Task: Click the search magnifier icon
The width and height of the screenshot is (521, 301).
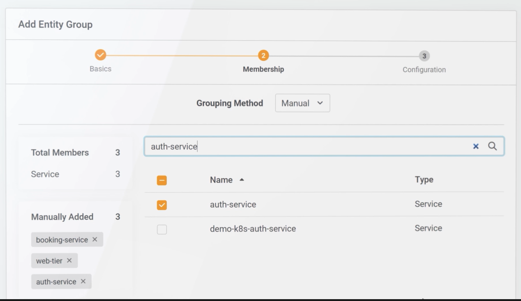Action: [x=493, y=146]
